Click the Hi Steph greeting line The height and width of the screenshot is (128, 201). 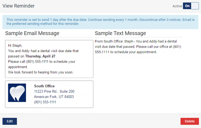[15, 46]
